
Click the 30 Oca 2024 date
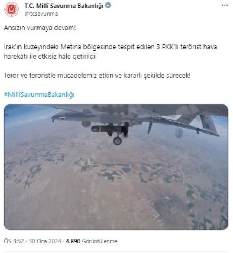pyautogui.click(x=45, y=241)
